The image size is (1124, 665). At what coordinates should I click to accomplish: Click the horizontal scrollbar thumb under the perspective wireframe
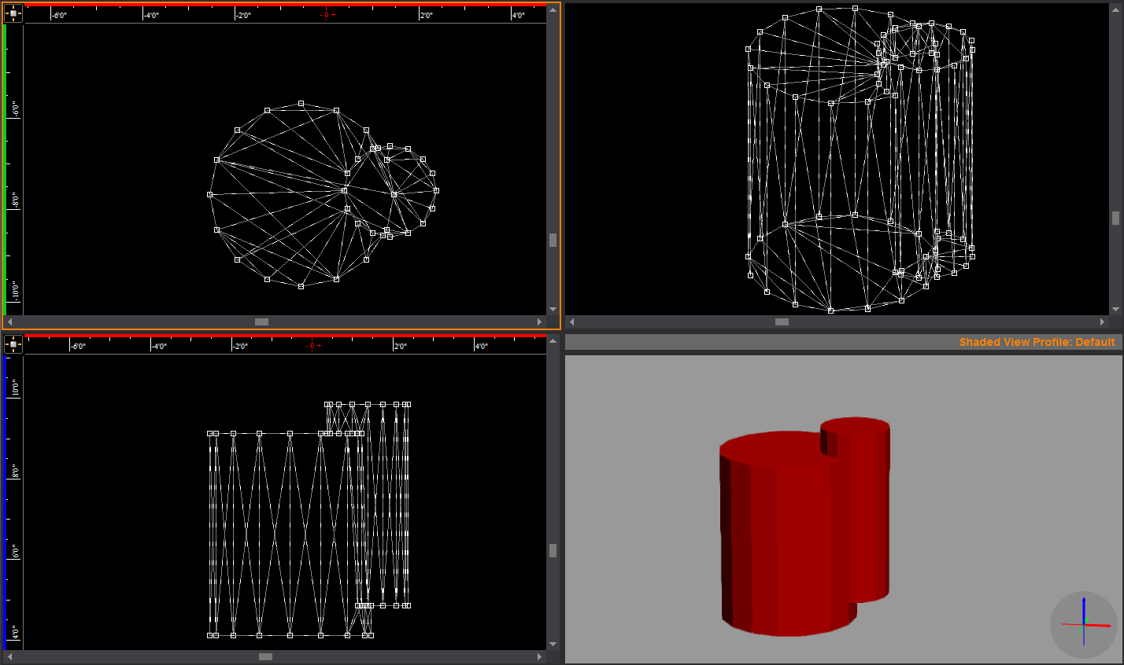(782, 321)
